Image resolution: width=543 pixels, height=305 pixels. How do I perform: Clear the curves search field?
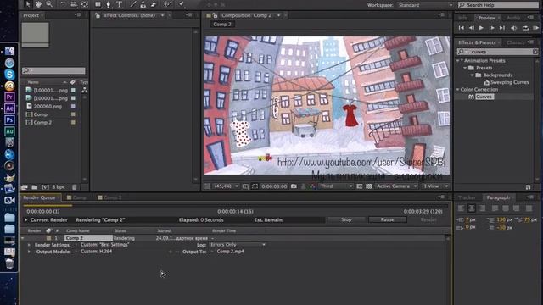[x=535, y=52]
